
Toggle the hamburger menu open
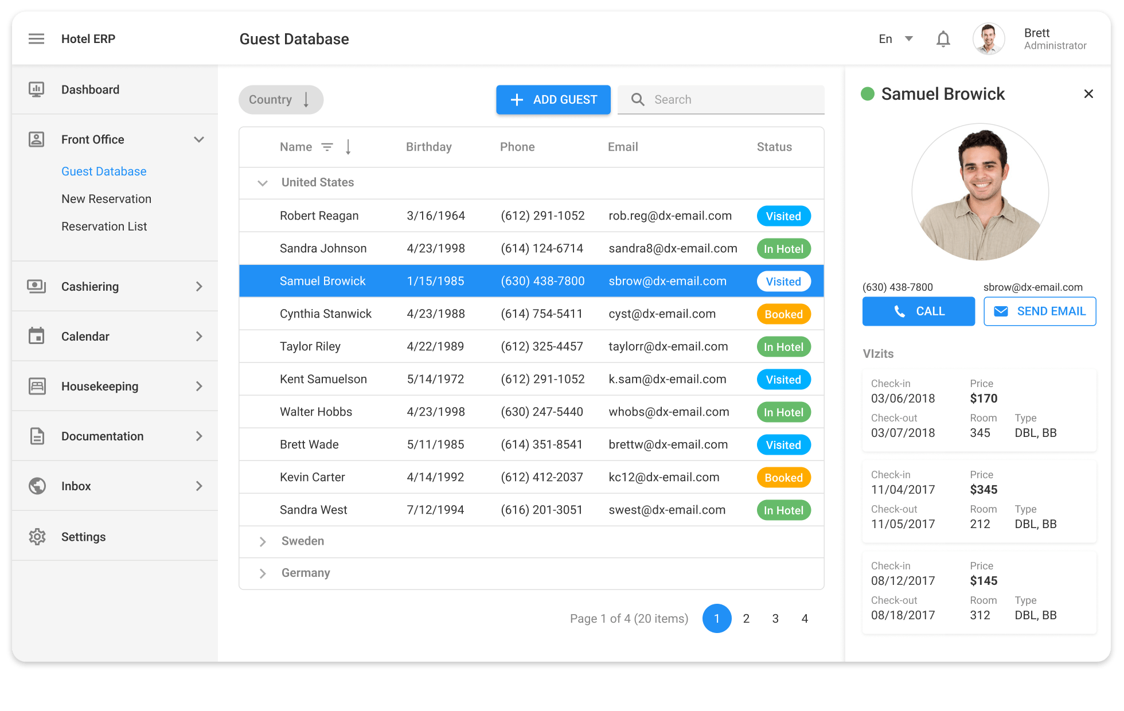[x=36, y=38]
